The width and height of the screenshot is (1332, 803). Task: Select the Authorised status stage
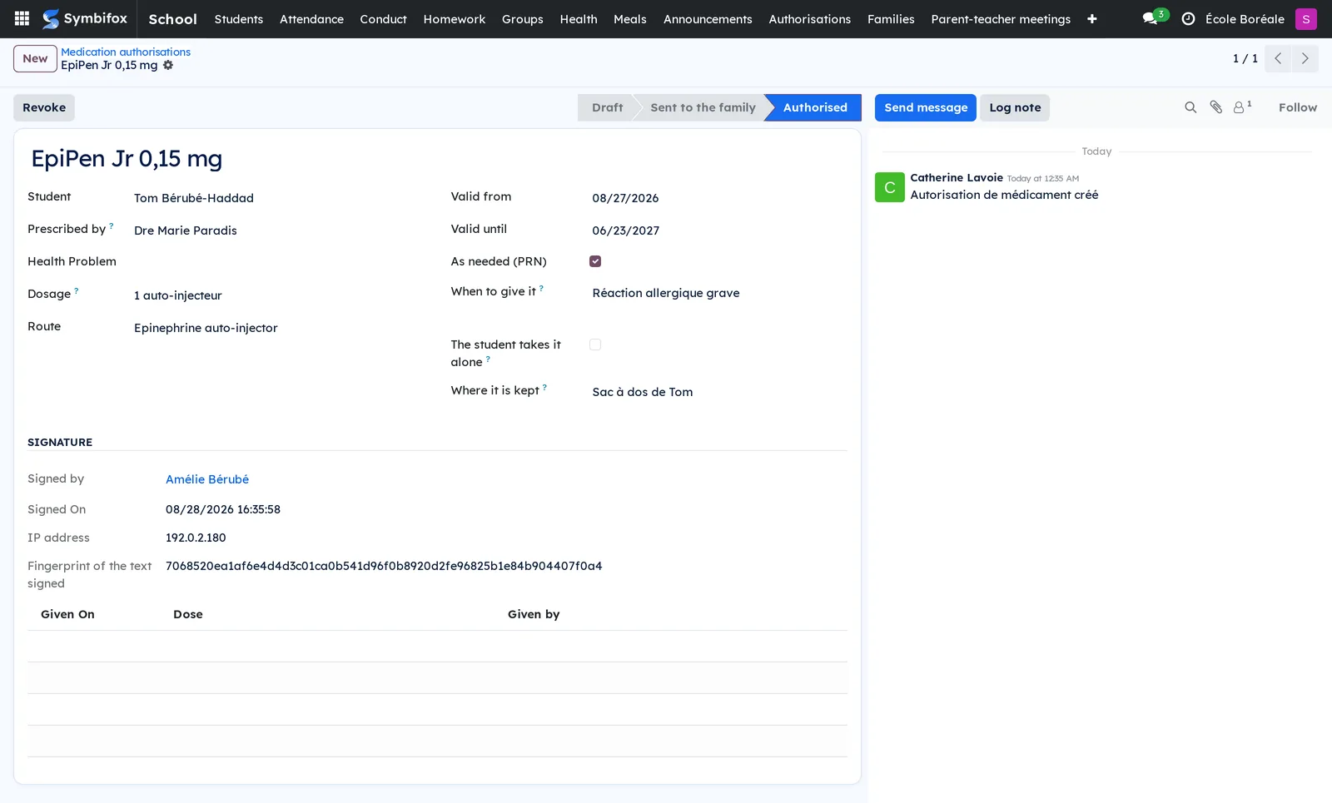815,107
